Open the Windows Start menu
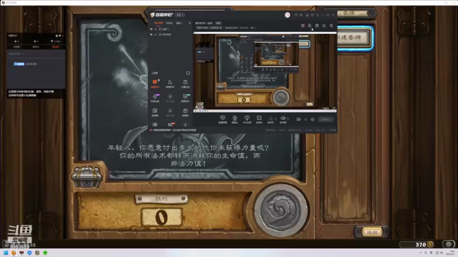This screenshot has width=458, height=257. [6, 252]
